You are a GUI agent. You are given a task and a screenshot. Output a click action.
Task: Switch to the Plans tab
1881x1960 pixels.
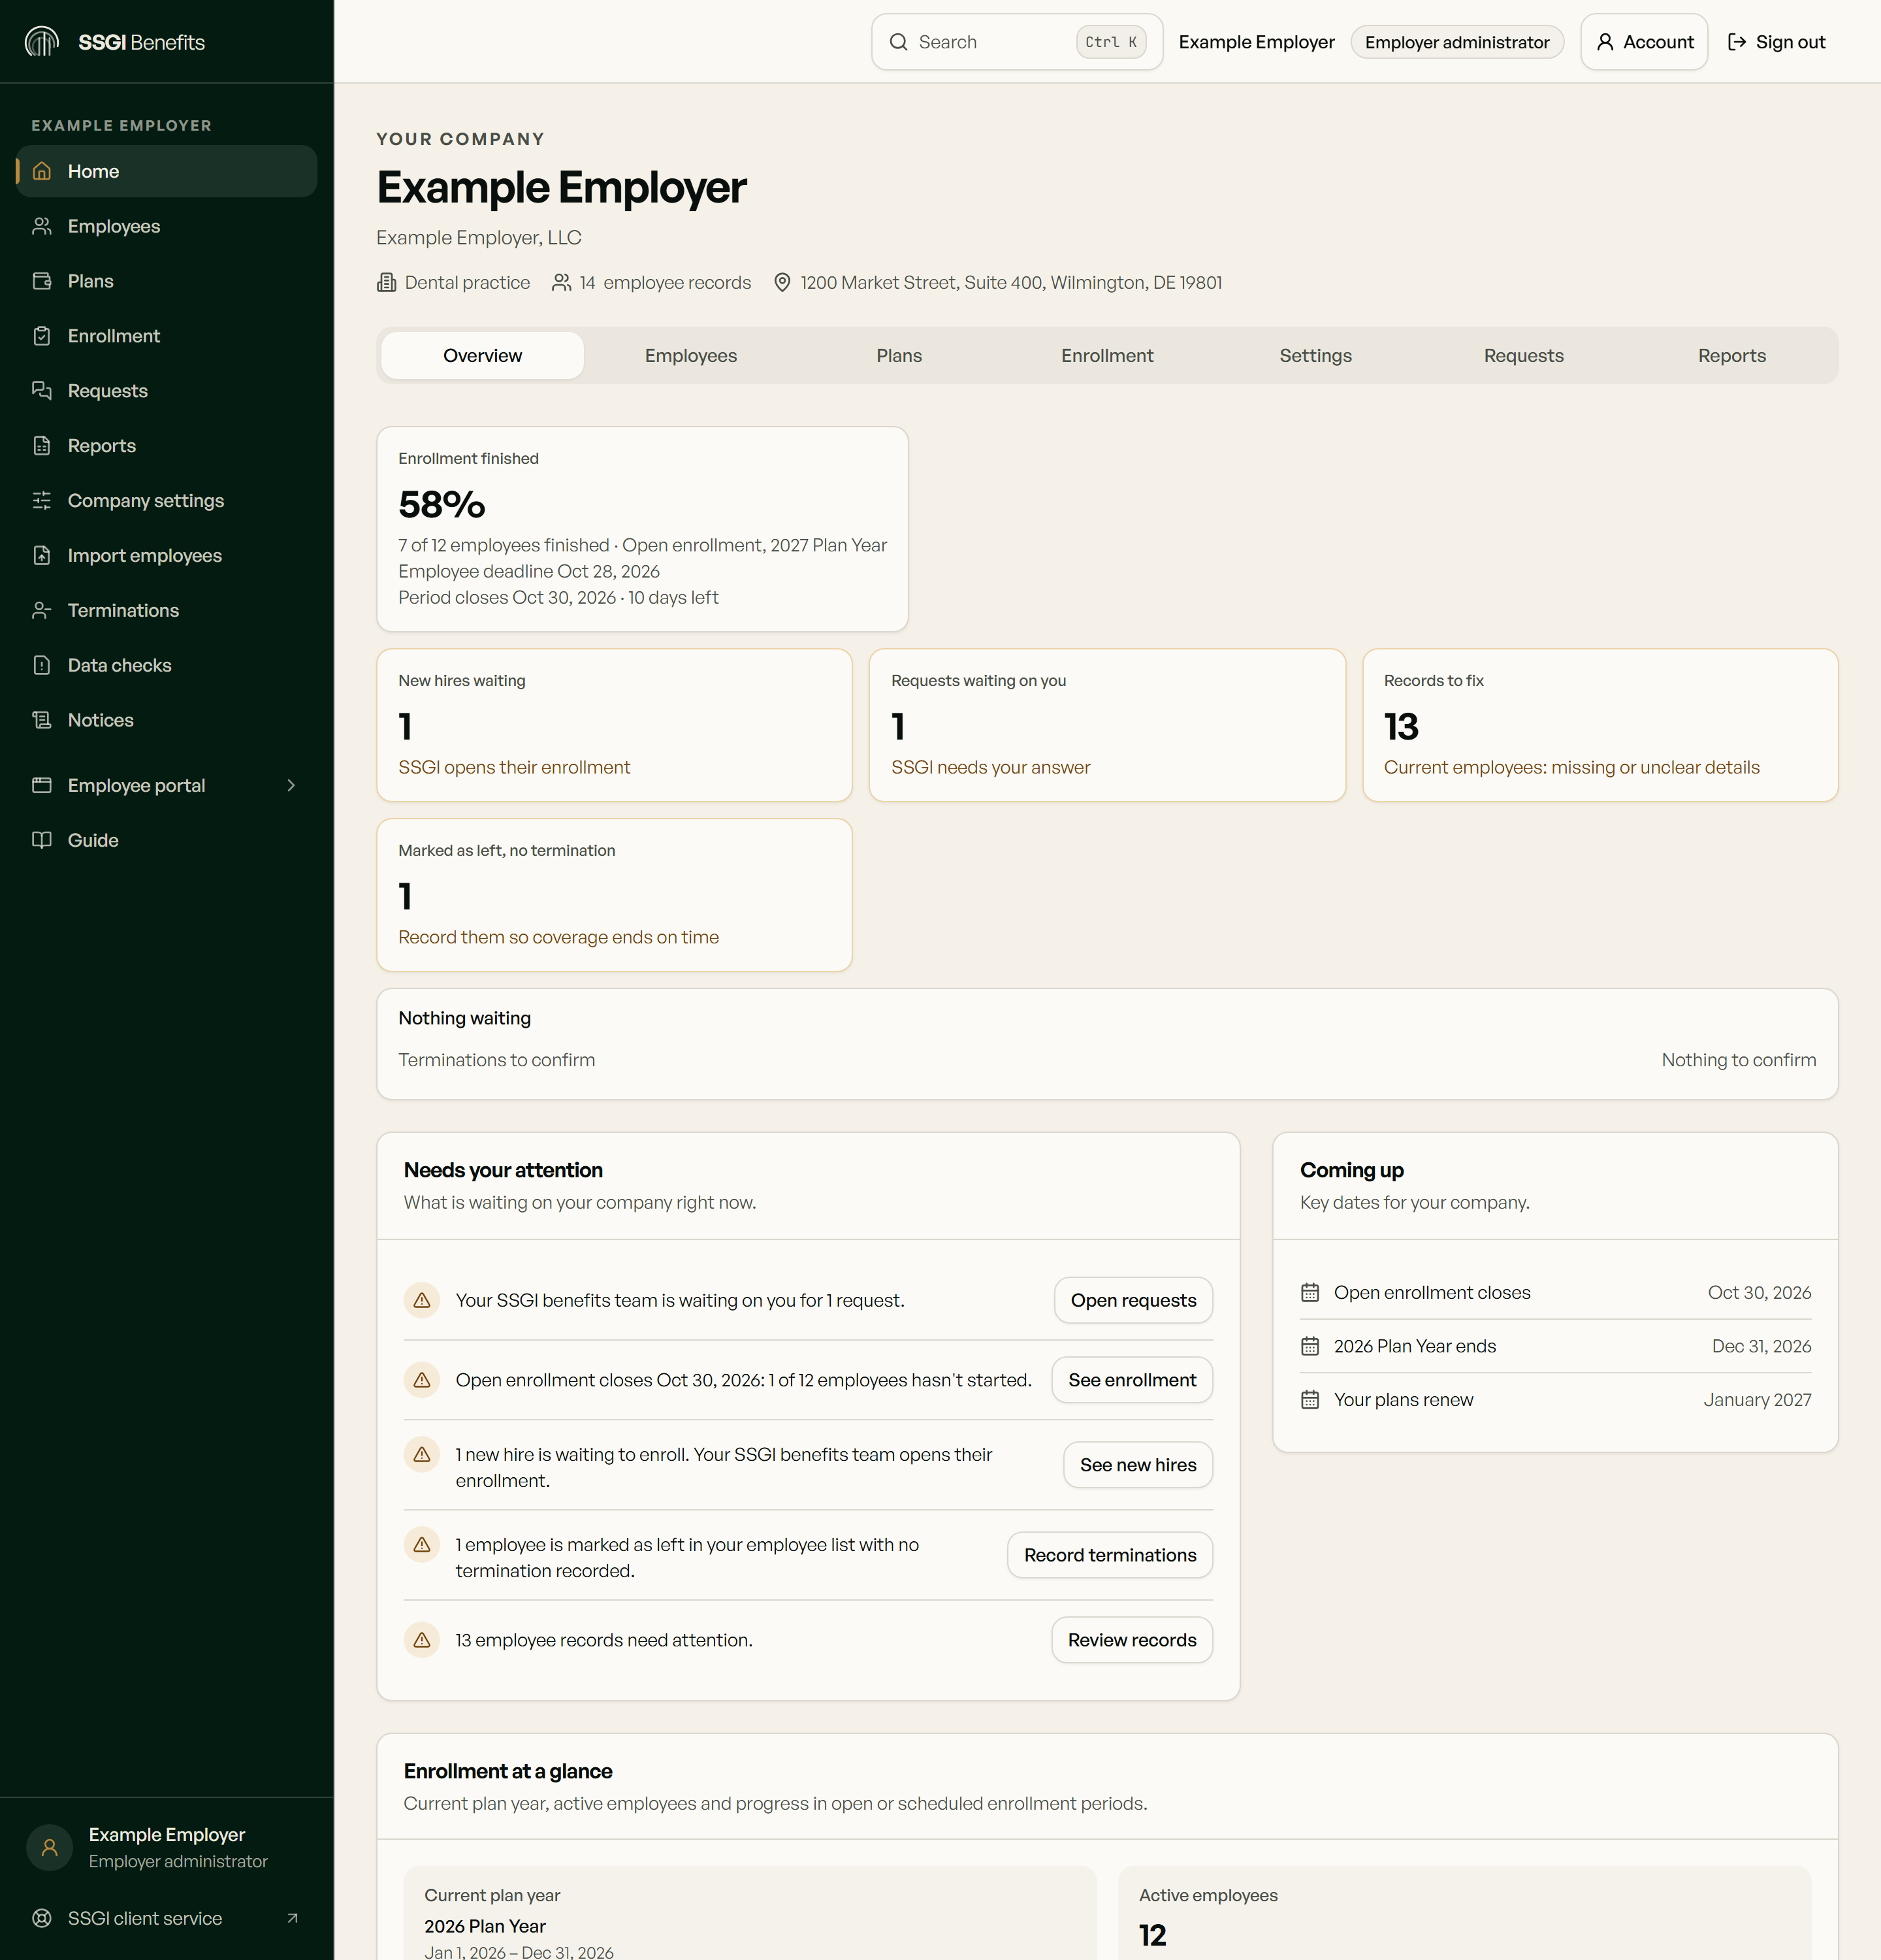899,356
